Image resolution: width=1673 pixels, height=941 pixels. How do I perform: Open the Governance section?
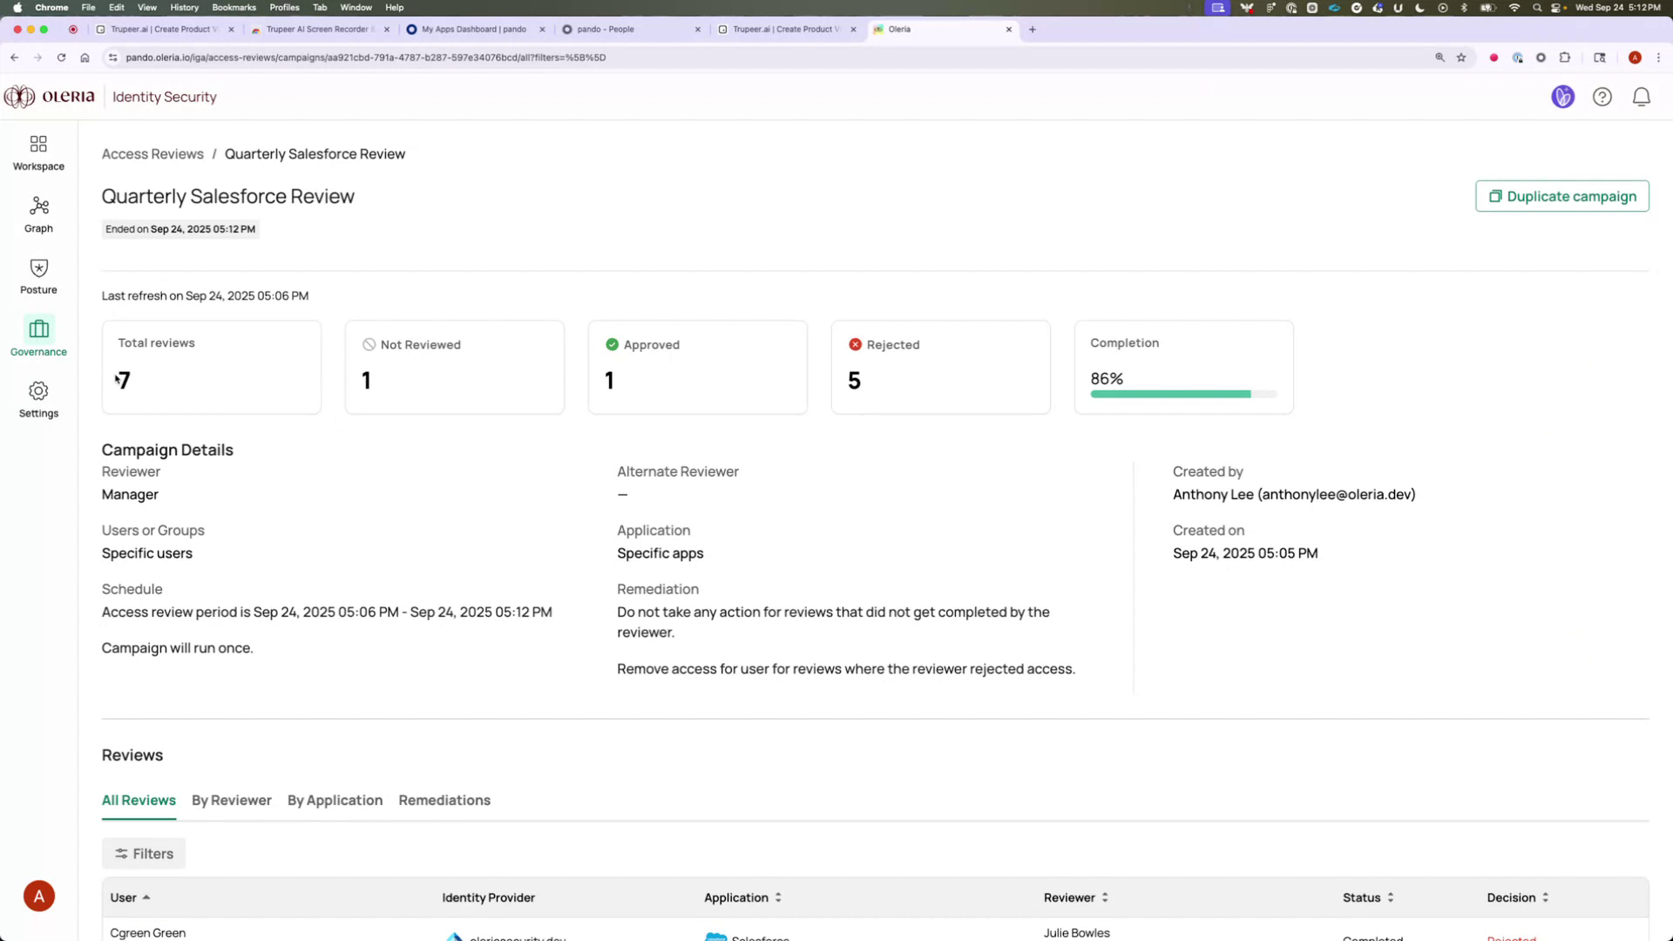coord(38,337)
